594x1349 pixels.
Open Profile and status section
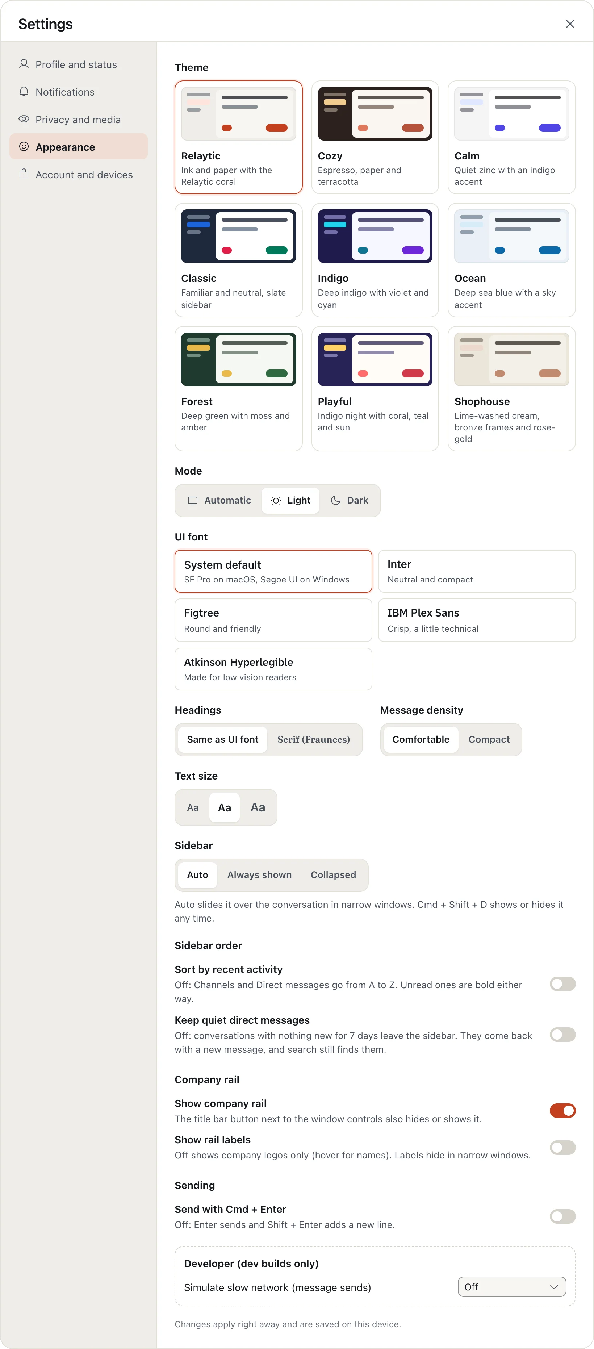tap(79, 64)
